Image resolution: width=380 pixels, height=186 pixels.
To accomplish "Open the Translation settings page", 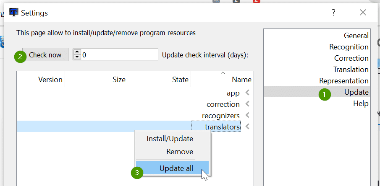I will pyautogui.click(x=351, y=70).
